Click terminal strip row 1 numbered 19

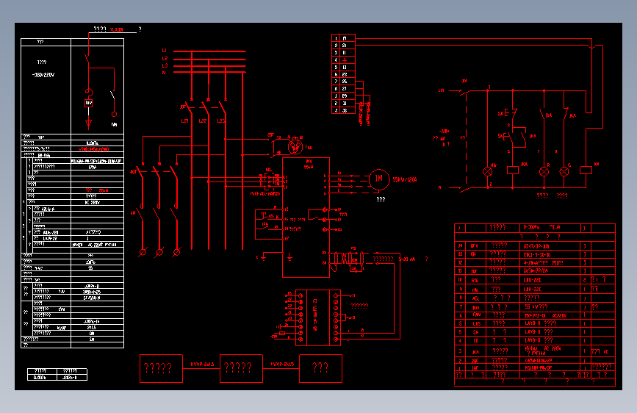tap(344, 38)
